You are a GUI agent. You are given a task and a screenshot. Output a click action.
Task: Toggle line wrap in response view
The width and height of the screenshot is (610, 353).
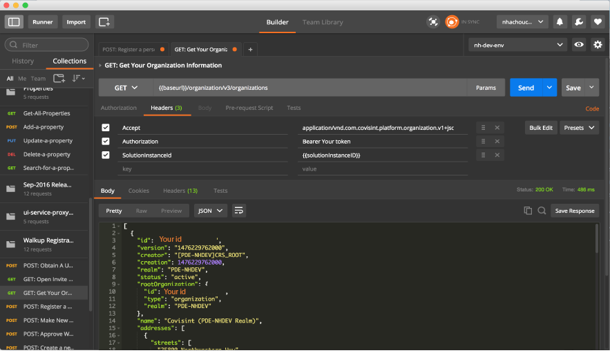[x=239, y=211]
